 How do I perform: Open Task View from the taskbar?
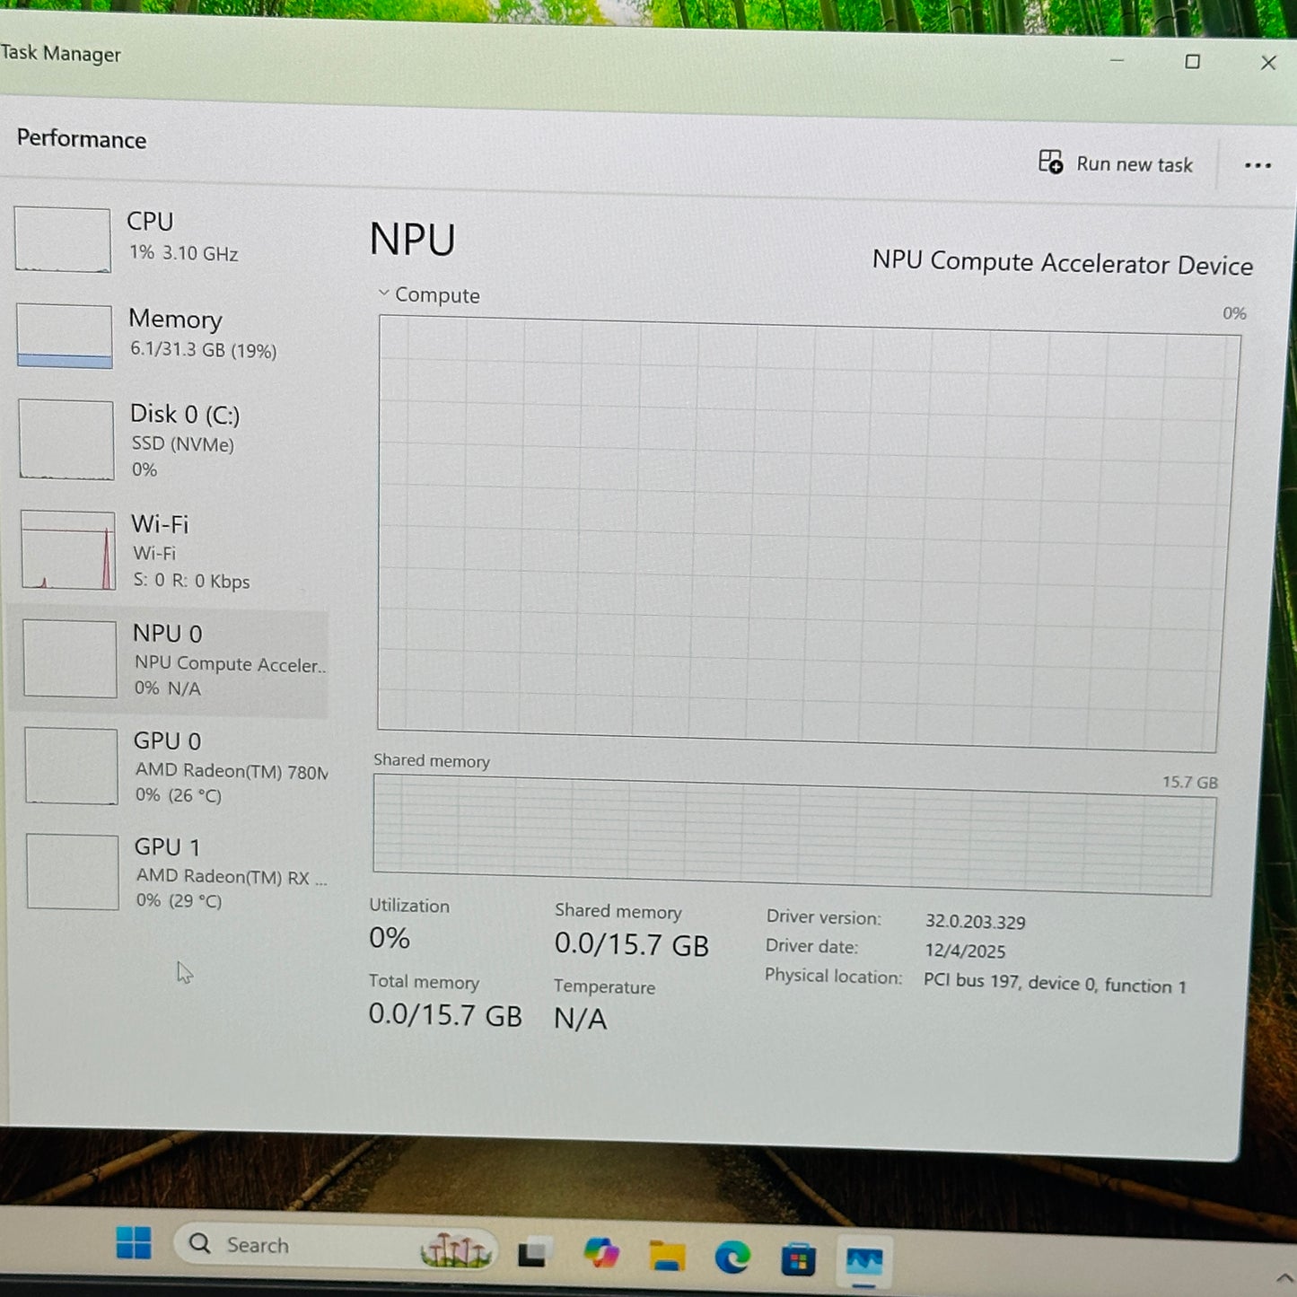(532, 1252)
